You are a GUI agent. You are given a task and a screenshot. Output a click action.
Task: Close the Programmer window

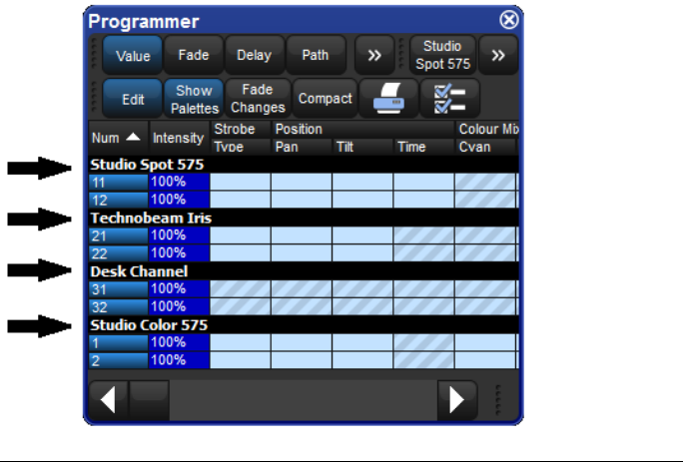pos(509,20)
